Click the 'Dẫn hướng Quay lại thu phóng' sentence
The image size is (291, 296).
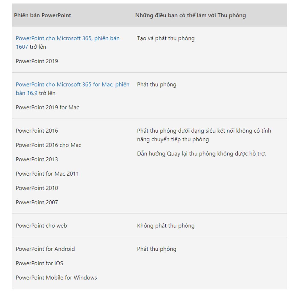pyautogui.click(x=201, y=154)
